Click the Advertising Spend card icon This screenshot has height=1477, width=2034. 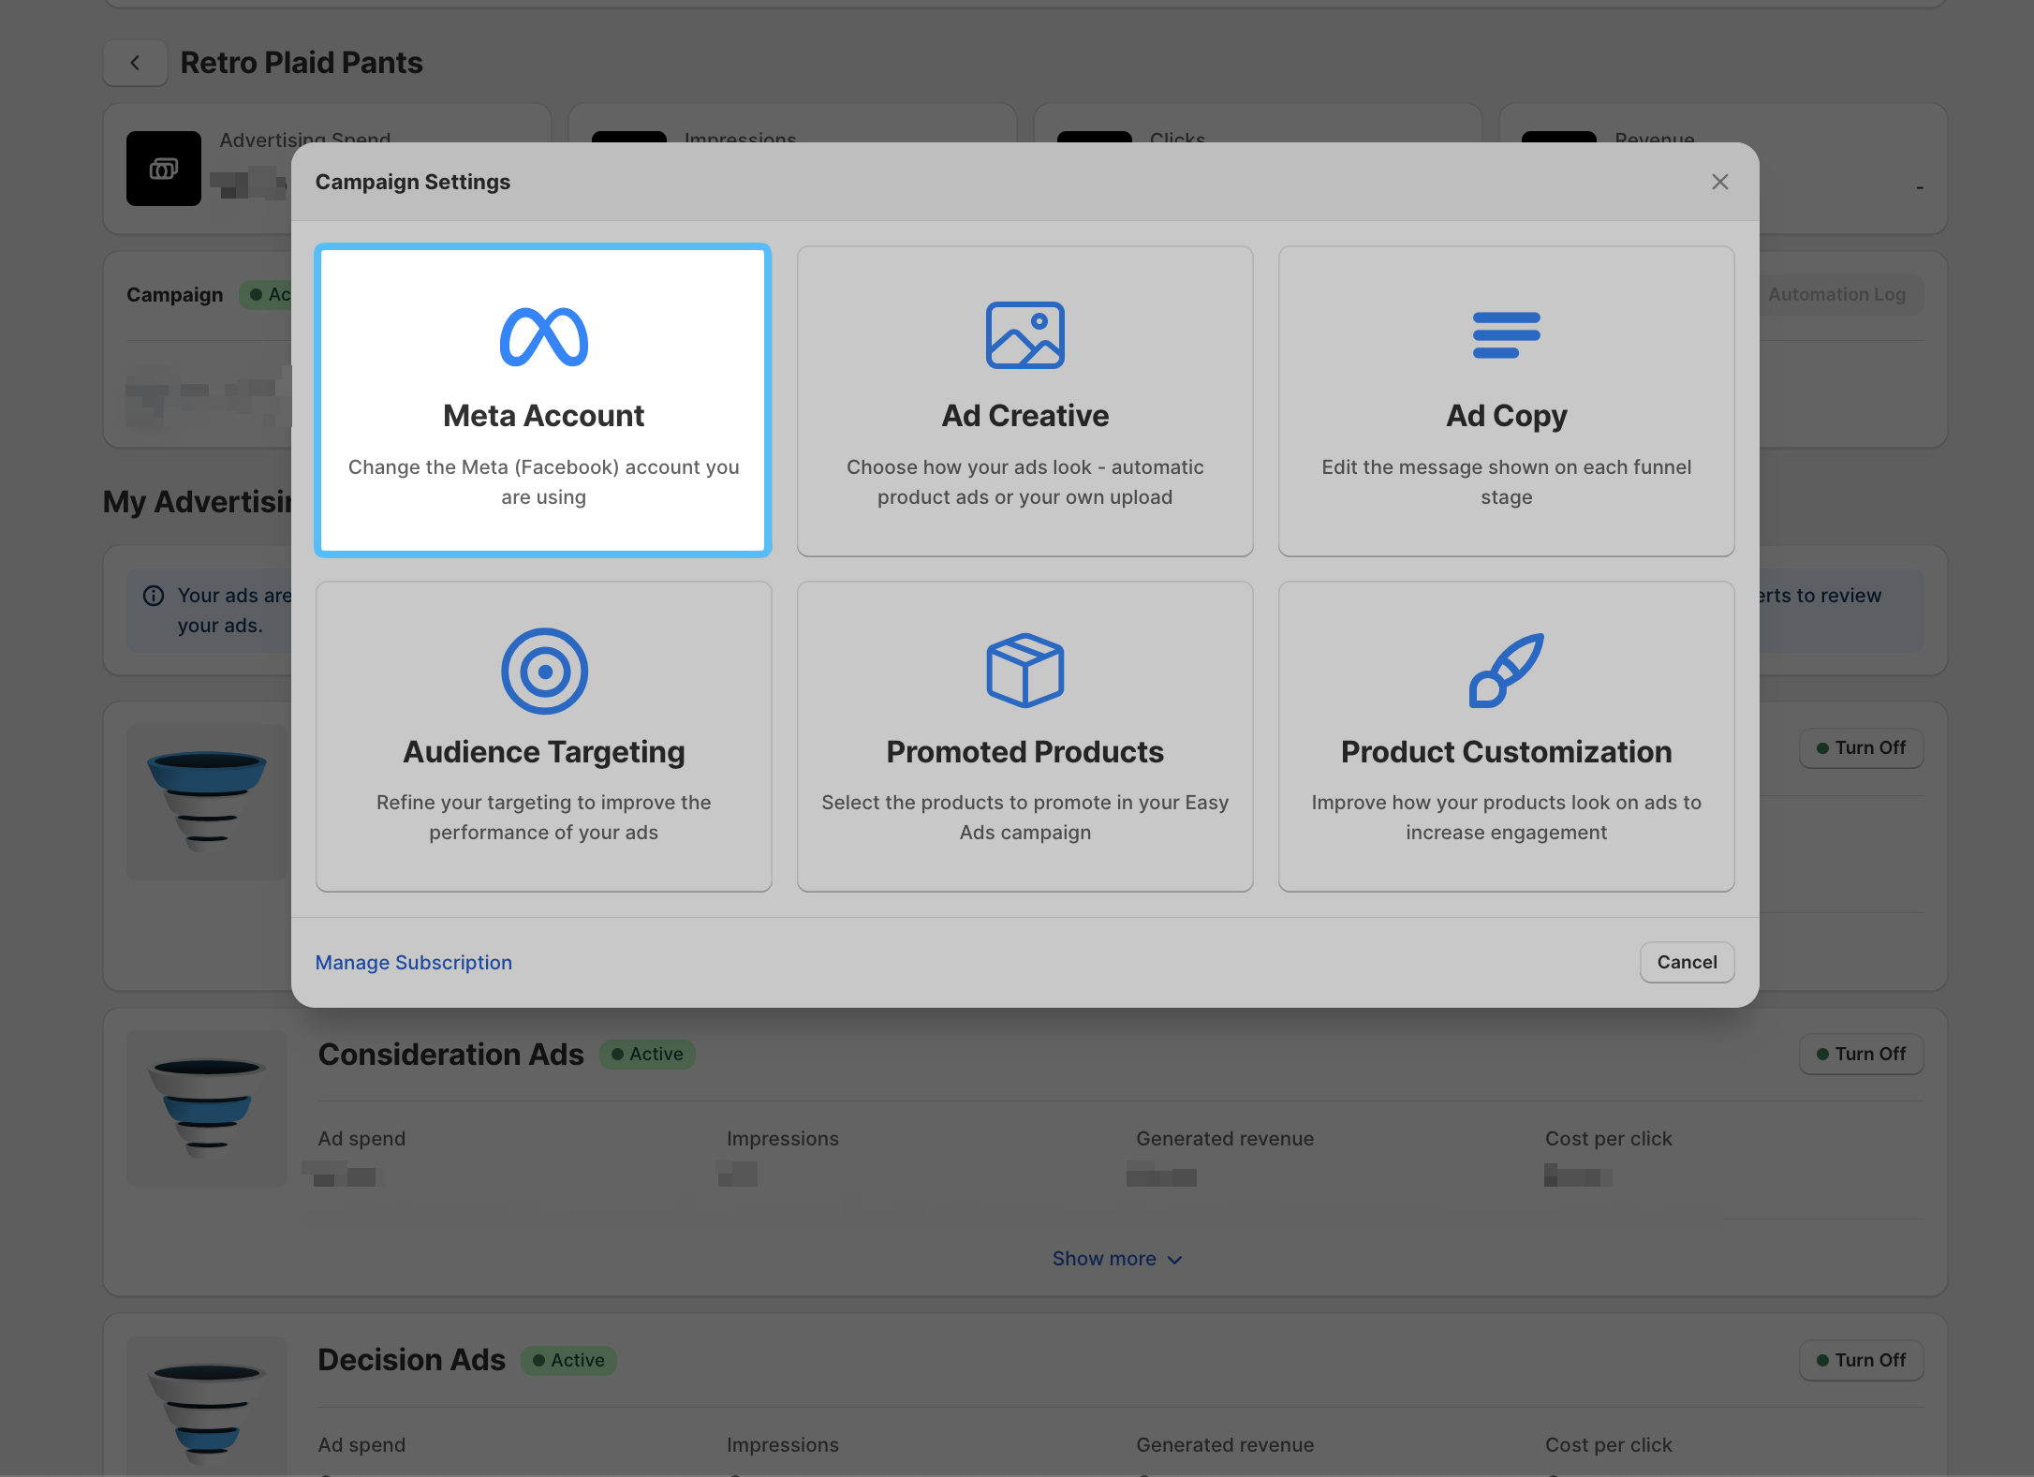pos(164,169)
